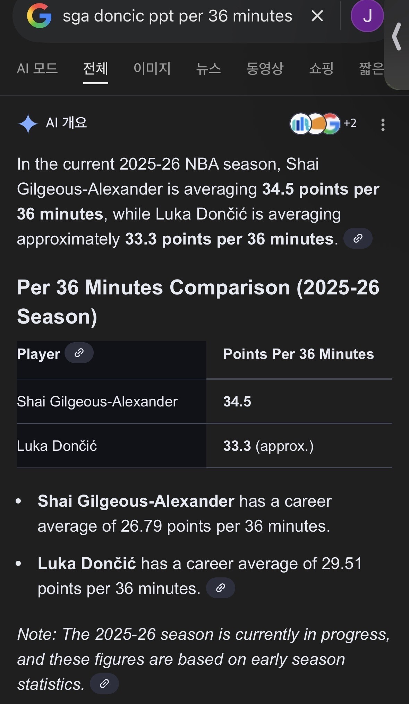
Task: Open the purple J account avatar
Action: [x=367, y=16]
